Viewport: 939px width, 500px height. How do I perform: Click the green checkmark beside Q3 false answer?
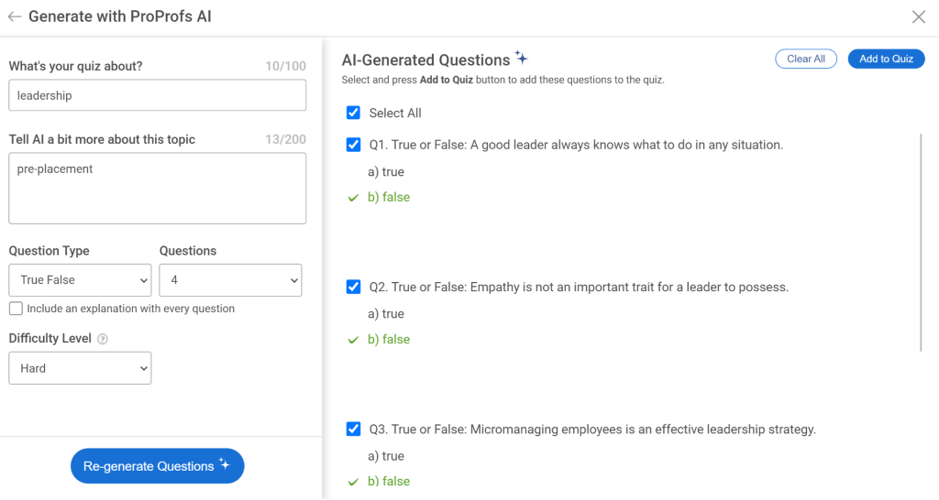353,482
